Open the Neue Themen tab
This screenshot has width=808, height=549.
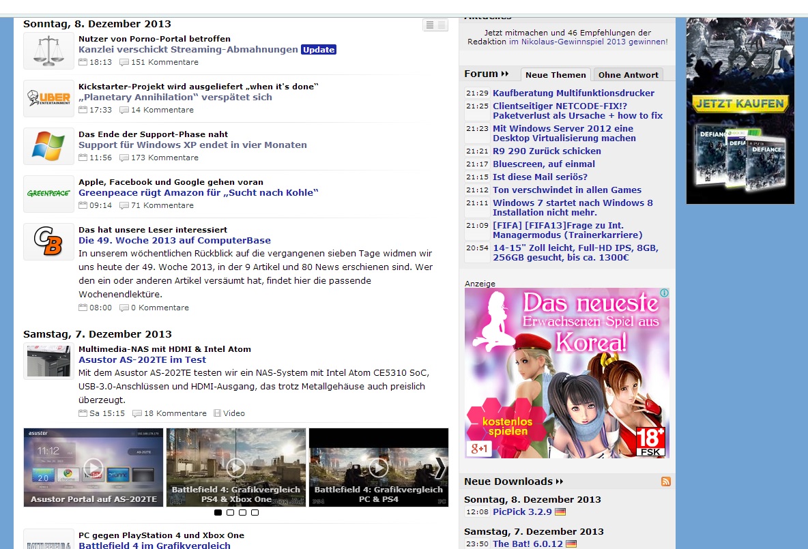point(555,74)
